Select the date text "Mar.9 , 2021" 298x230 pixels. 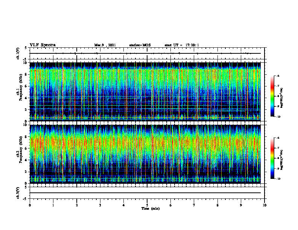pos(105,45)
